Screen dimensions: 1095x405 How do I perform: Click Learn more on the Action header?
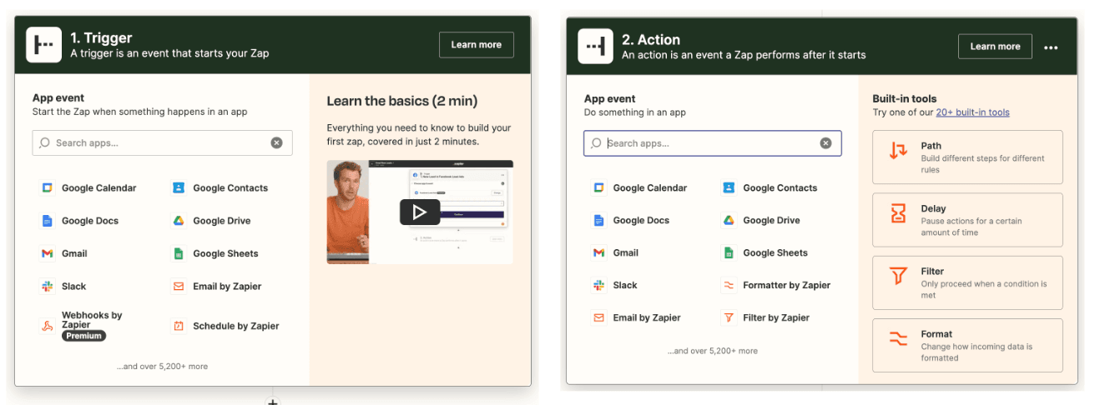[x=995, y=47]
